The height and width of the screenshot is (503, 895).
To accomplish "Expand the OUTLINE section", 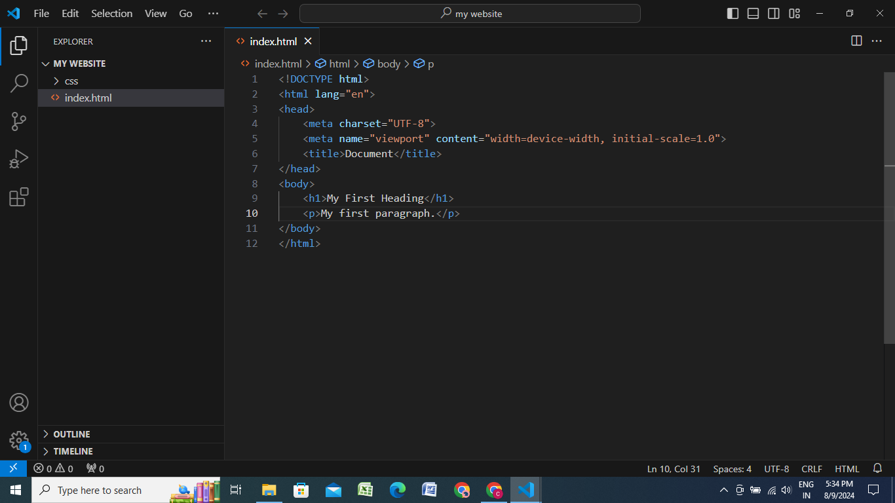I will pos(131,434).
